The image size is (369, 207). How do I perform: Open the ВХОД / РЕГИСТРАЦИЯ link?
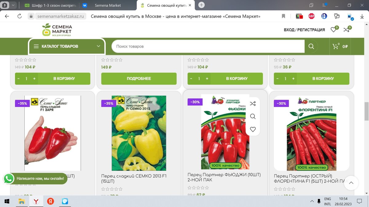coord(304,30)
